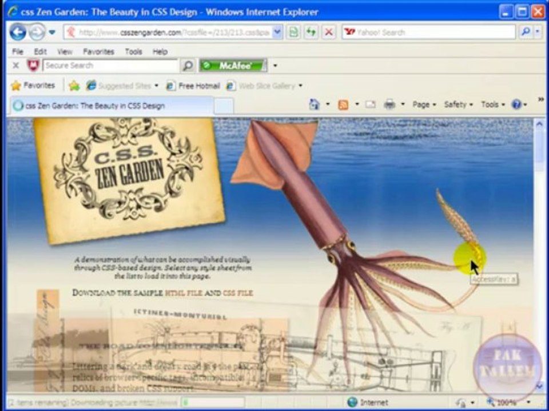Click the page loading progress bar
The width and height of the screenshot is (549, 411).
tap(213, 402)
